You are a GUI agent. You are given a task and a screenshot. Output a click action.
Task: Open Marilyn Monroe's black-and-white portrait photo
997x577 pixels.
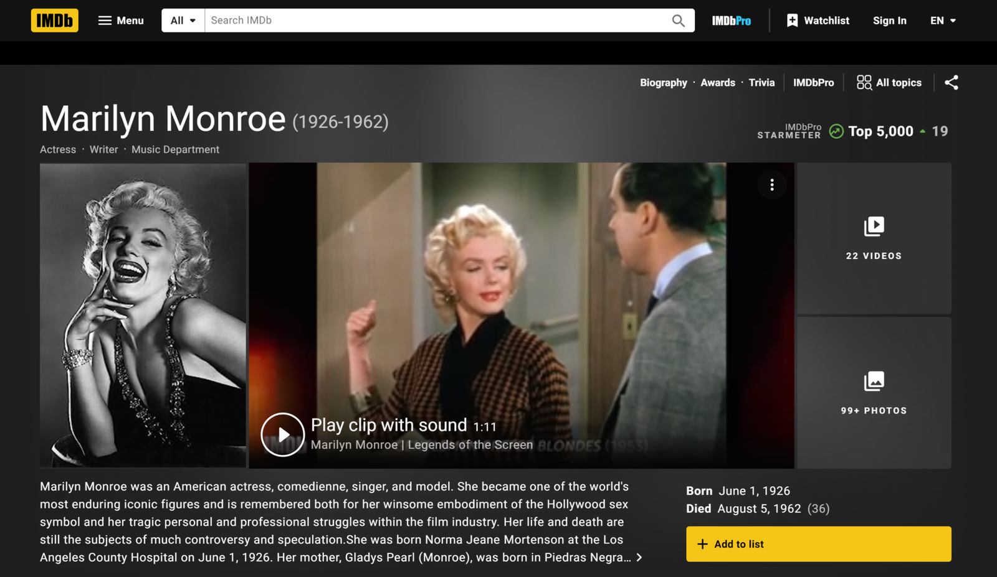[x=143, y=315]
